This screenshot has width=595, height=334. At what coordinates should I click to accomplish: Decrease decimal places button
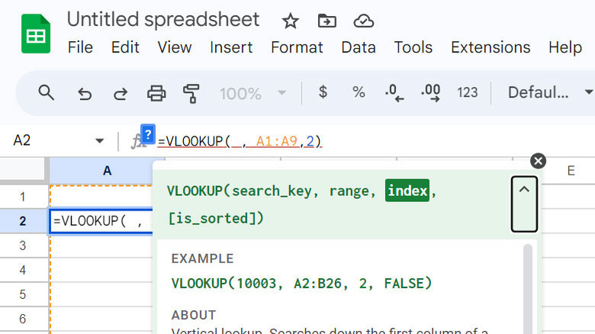coord(394,93)
